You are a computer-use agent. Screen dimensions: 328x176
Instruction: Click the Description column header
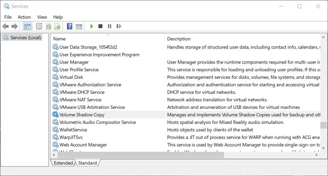coord(179,39)
